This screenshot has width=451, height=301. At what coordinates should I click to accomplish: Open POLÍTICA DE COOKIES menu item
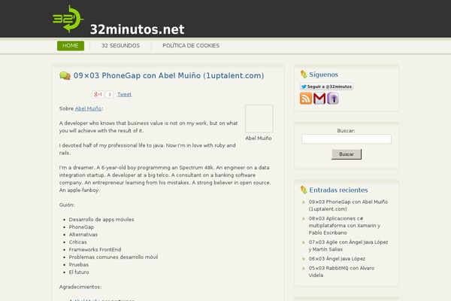191,45
